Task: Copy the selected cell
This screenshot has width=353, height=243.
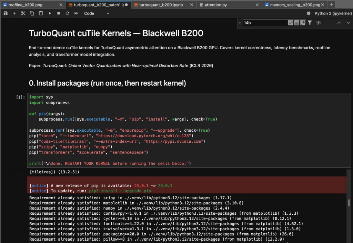Action: (x=32, y=13)
